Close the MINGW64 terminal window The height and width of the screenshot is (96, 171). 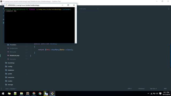coord(74,5)
